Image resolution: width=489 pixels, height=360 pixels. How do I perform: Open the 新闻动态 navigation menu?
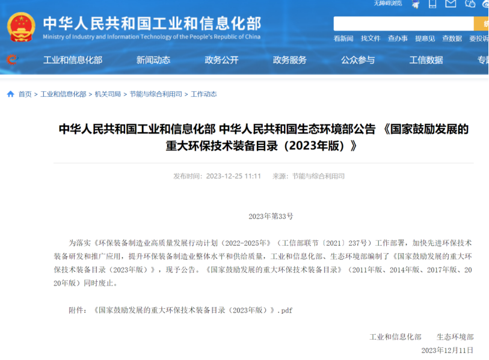point(153,60)
